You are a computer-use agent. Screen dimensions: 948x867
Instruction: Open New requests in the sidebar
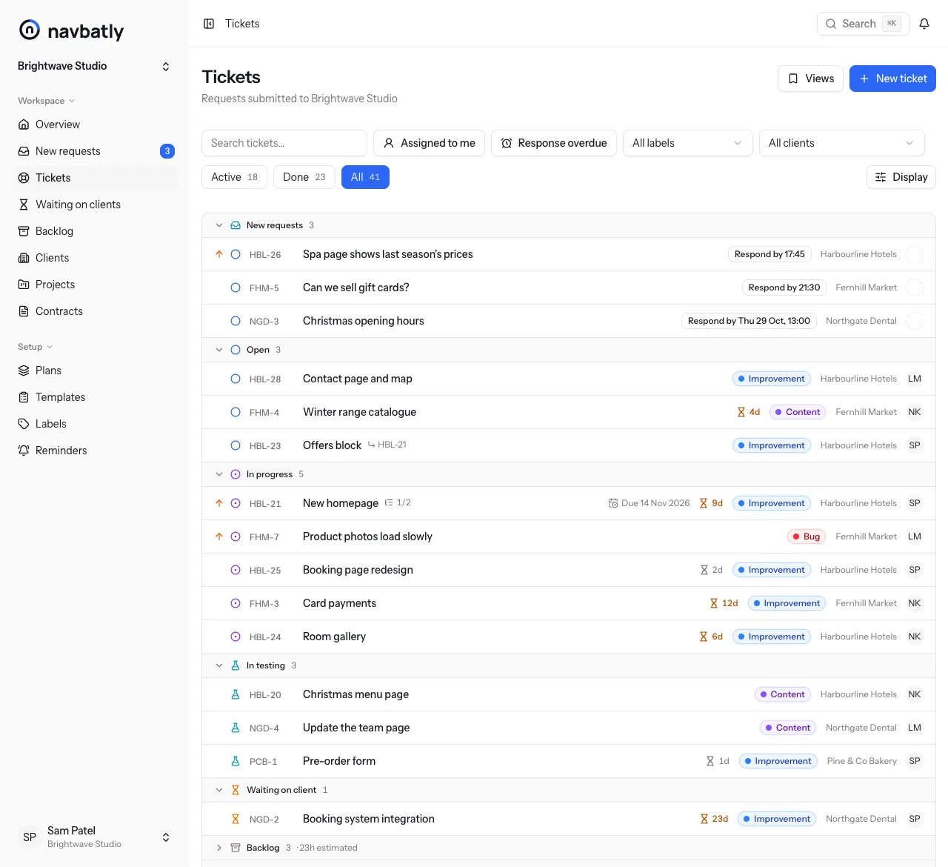tap(95, 151)
